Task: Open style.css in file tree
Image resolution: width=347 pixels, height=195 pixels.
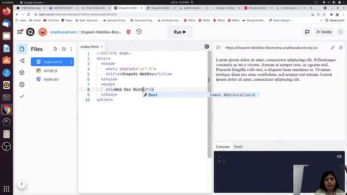Action: [x=51, y=79]
